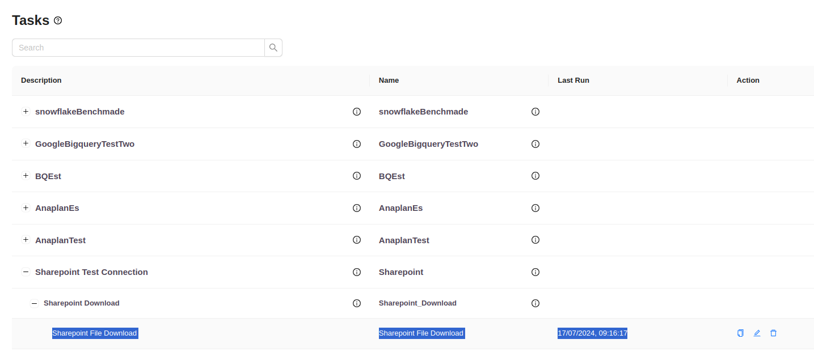Click the 17/07/2024, 09:16:17 last run value

click(x=592, y=333)
